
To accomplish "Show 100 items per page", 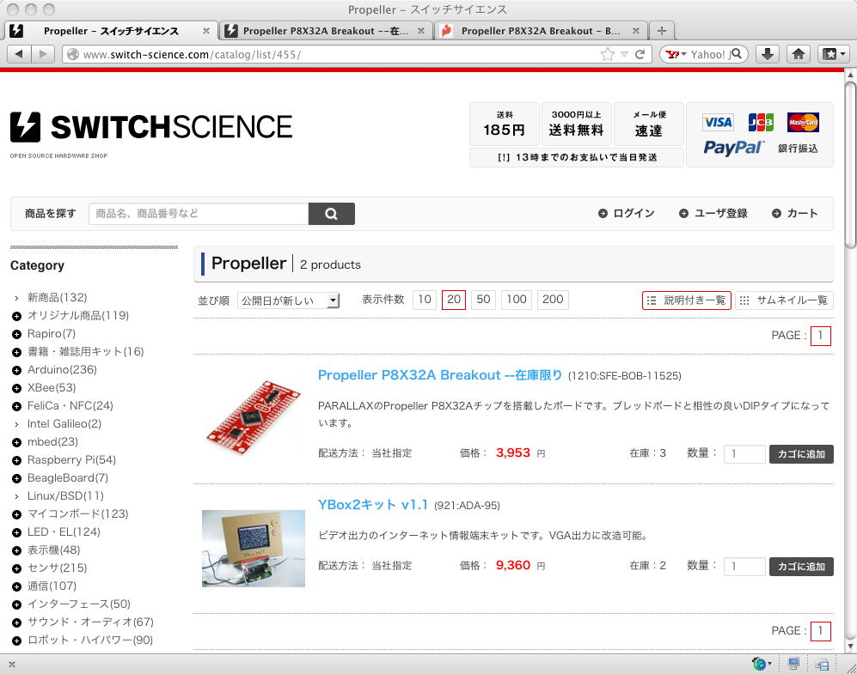I will coord(516,299).
